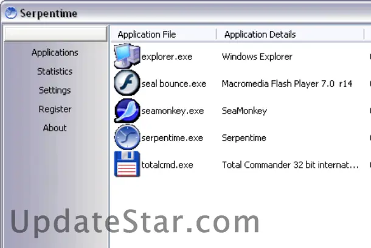Select the Total Commander floppy disk icon
The height and width of the screenshot is (248, 371).
coord(127,164)
